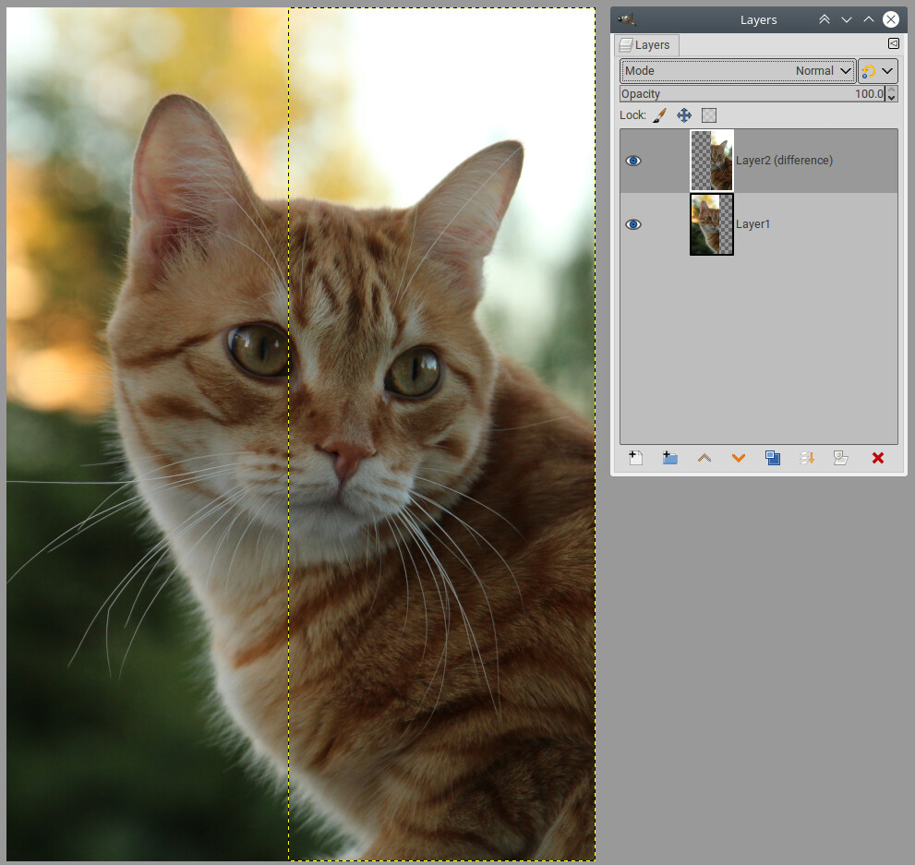Viewport: 915px width, 865px height.
Task: Click the Layer2 (difference) thumbnail
Action: pyautogui.click(x=712, y=161)
